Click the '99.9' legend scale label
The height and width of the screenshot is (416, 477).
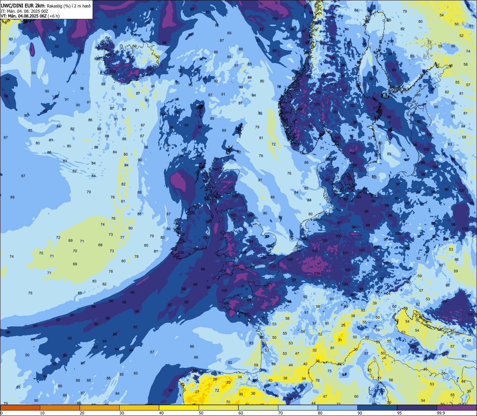pos(441,413)
